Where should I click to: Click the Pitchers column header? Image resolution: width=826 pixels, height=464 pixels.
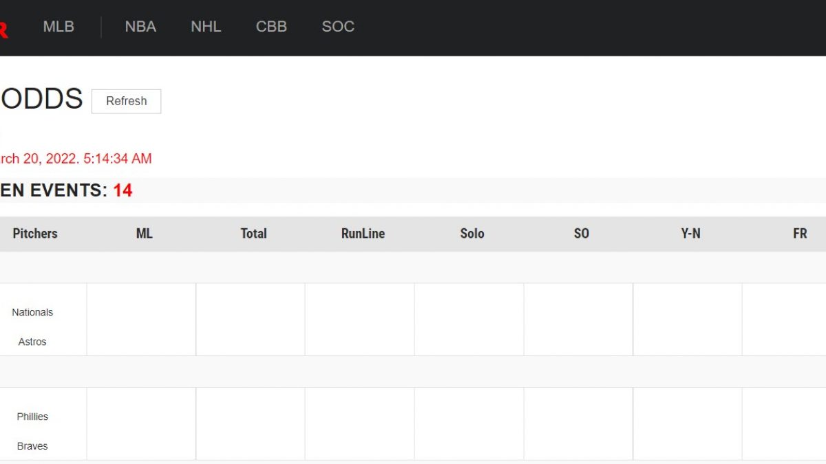[x=35, y=234]
